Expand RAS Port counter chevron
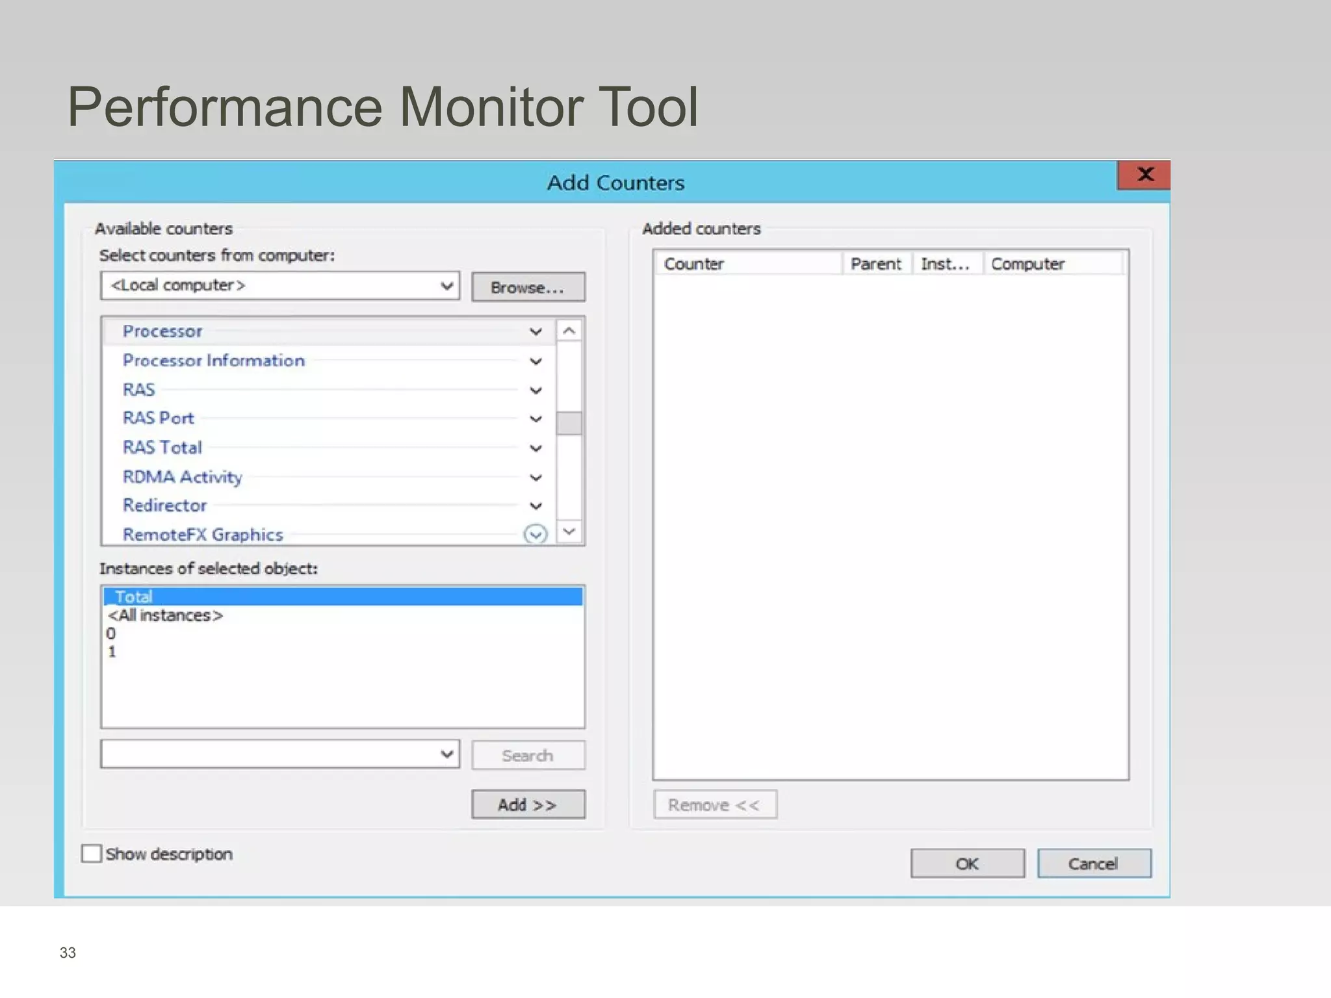1331x998 pixels. tap(535, 419)
